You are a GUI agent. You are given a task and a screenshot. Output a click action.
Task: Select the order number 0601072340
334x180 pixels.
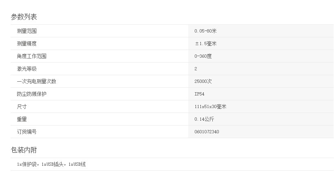click(x=207, y=132)
